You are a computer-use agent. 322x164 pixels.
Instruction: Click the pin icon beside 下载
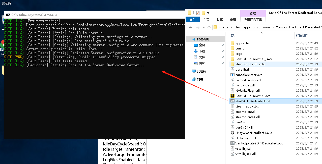(x=223, y=51)
